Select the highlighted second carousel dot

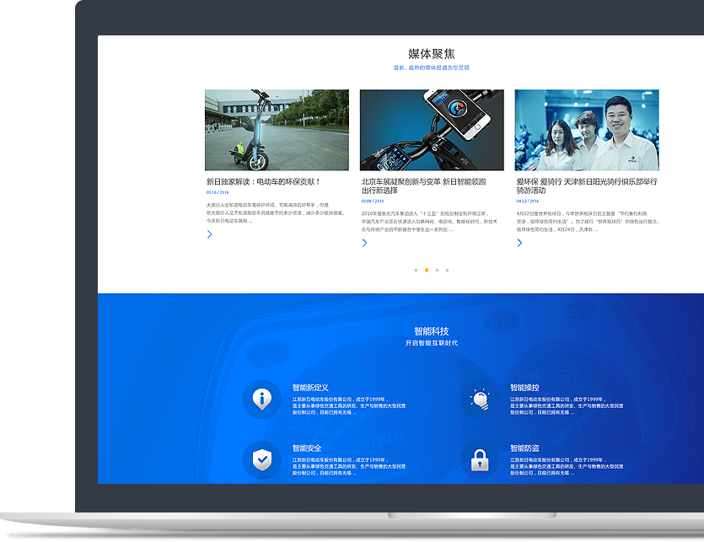pos(425,271)
